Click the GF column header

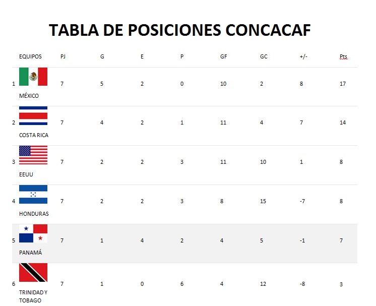point(223,56)
